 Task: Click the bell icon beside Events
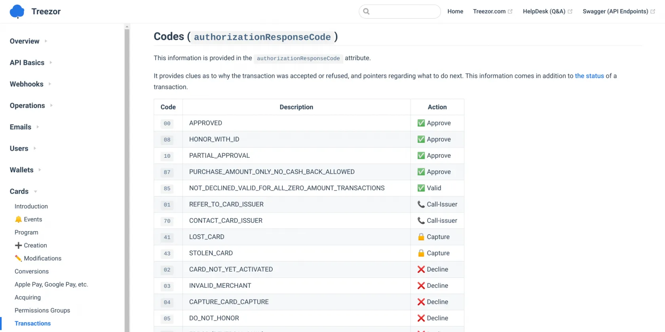(x=18, y=219)
